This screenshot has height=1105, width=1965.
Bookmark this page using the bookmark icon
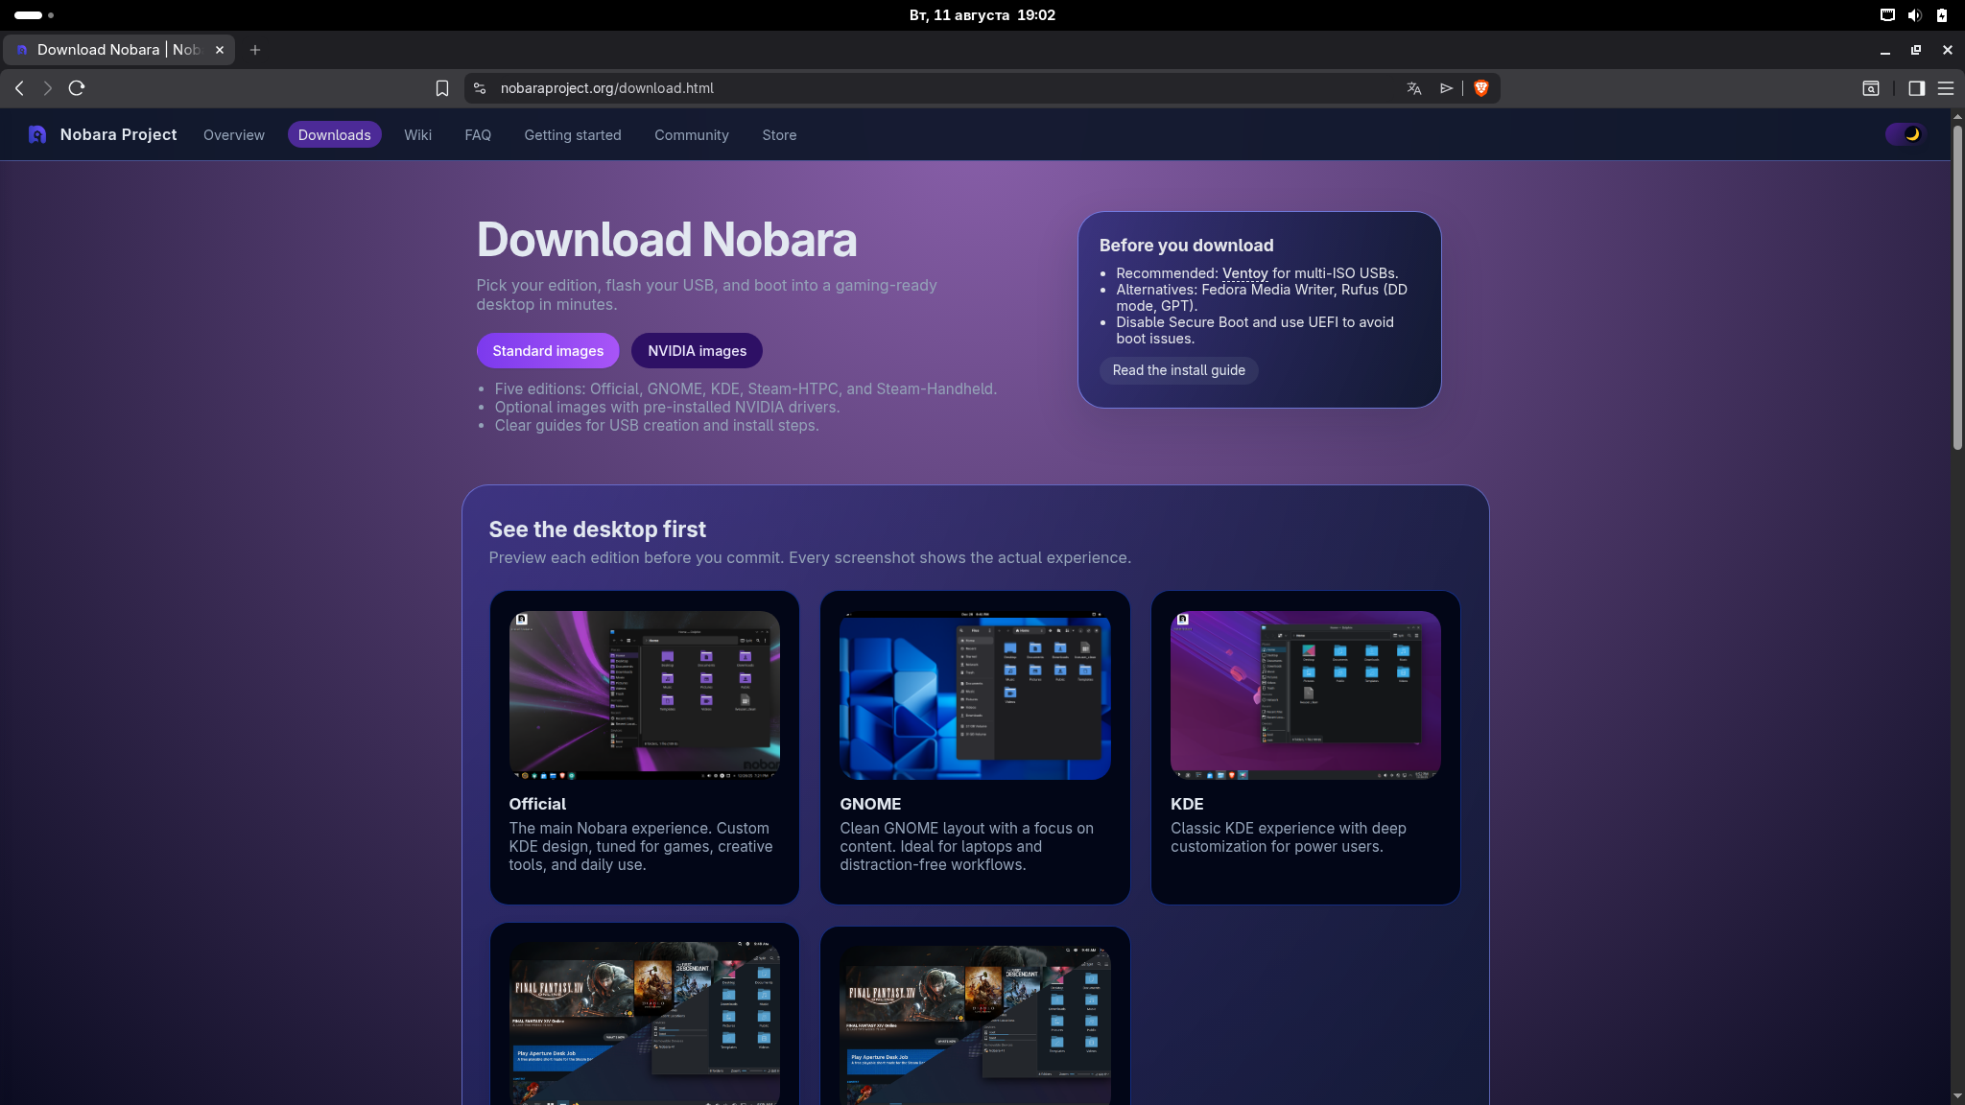click(x=442, y=88)
